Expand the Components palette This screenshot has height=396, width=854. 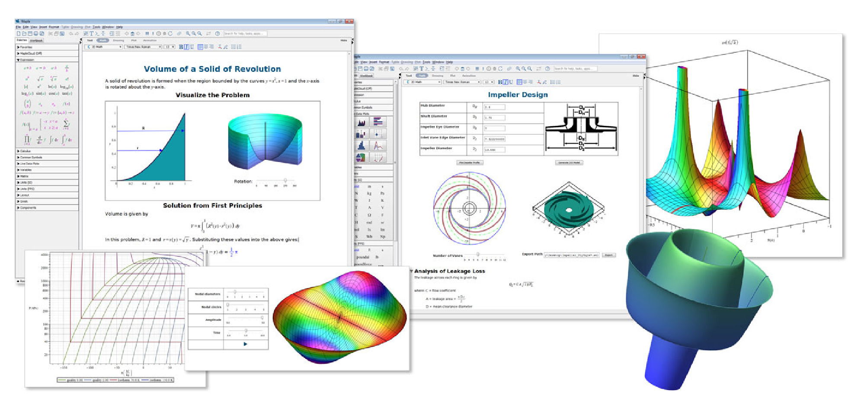point(47,208)
